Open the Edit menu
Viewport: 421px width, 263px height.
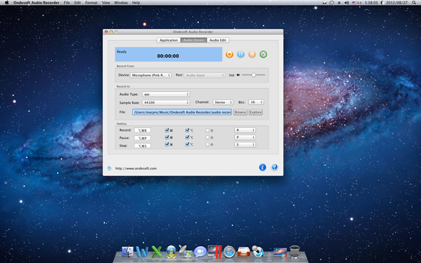pyautogui.click(x=77, y=3)
